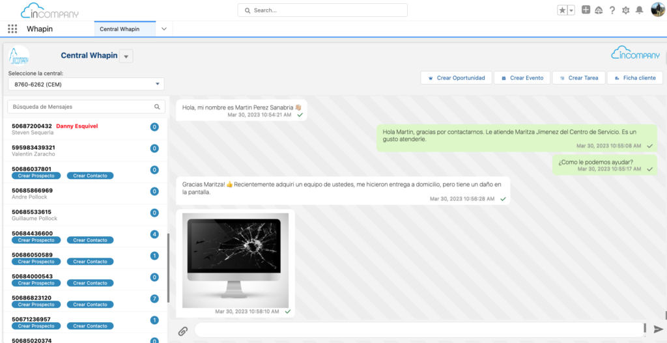Image resolution: width=667 pixels, height=343 pixels.
Task: Focus the global Search field
Action: (x=322, y=10)
